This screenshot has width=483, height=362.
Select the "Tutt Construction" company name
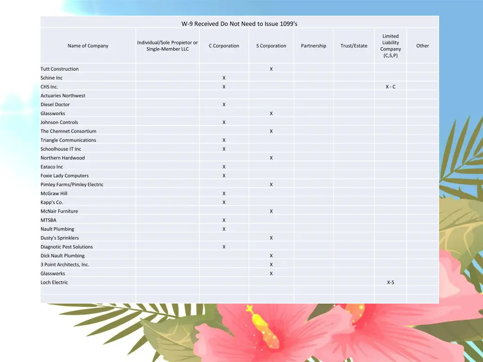(59, 69)
